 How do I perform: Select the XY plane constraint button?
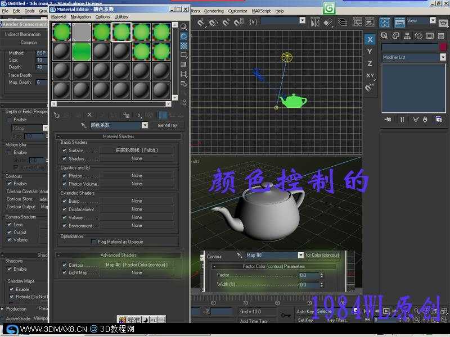point(370,75)
